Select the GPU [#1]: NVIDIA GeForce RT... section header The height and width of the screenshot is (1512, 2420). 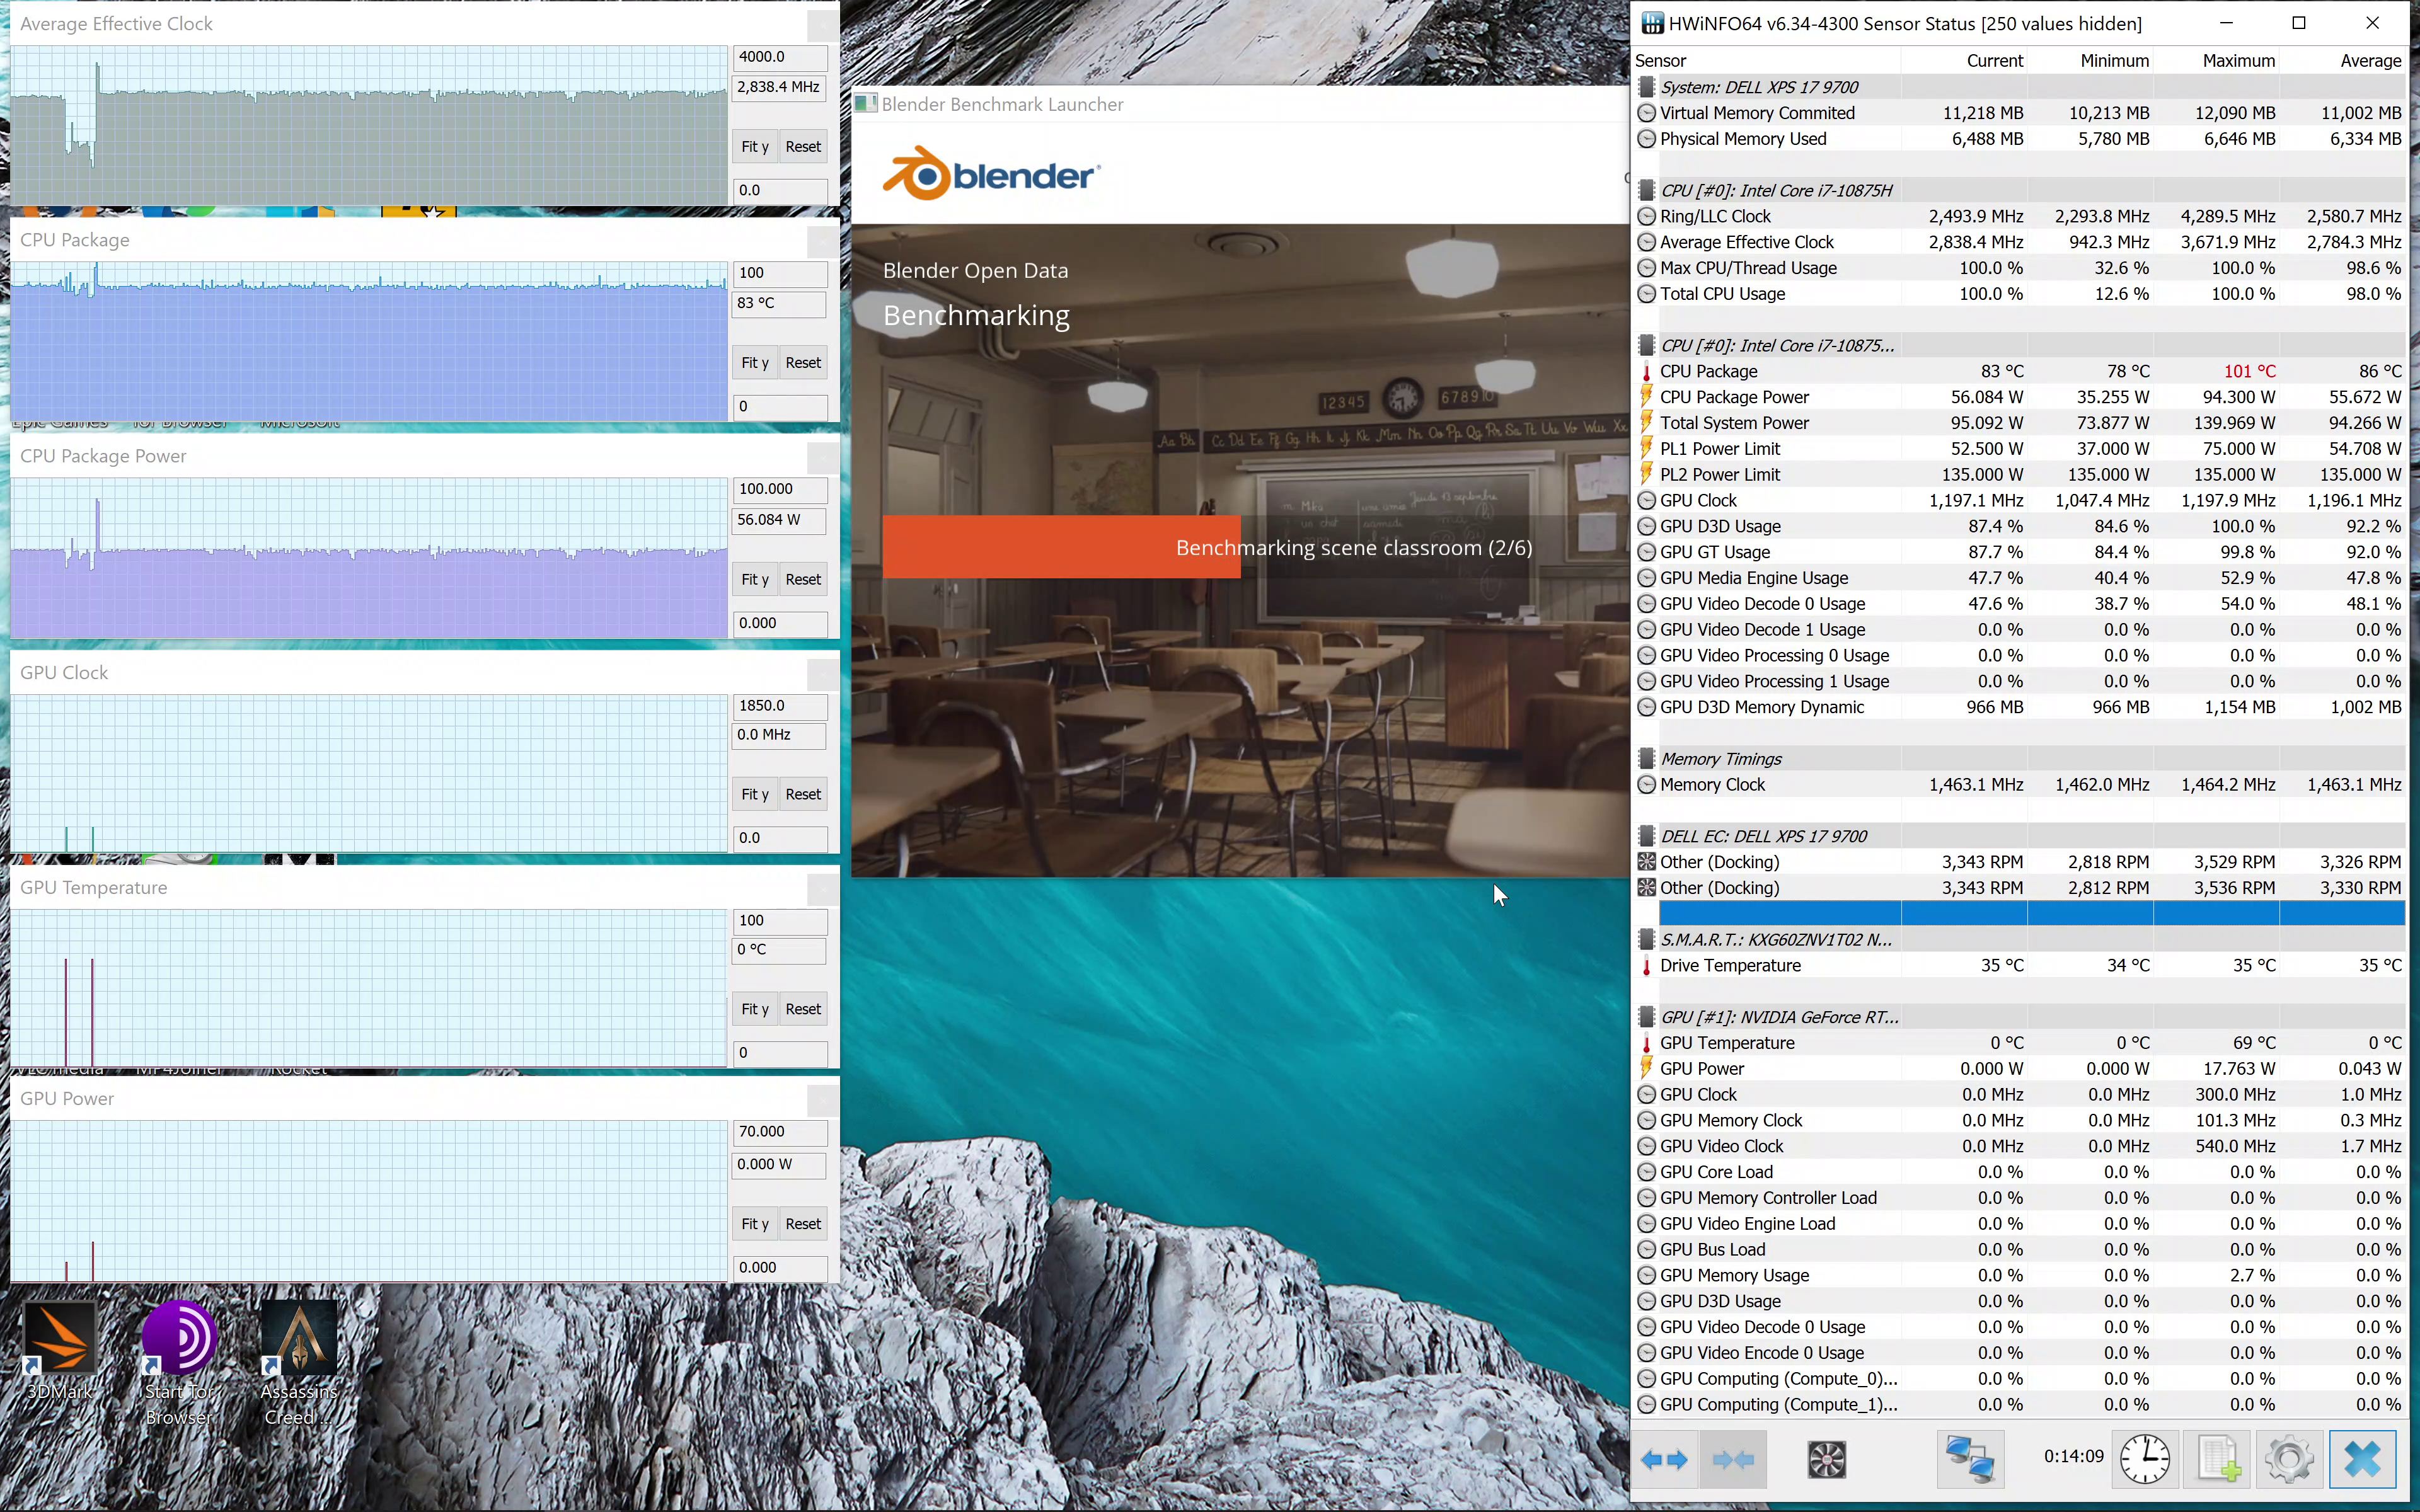2020,1018
